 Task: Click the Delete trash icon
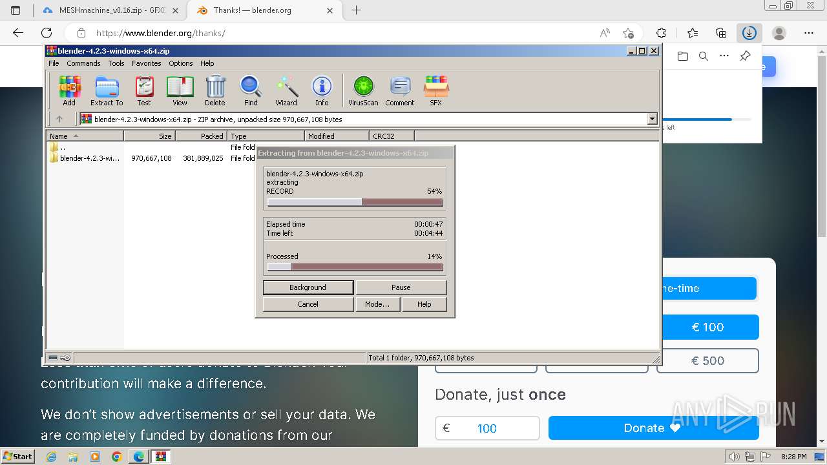coord(215,91)
